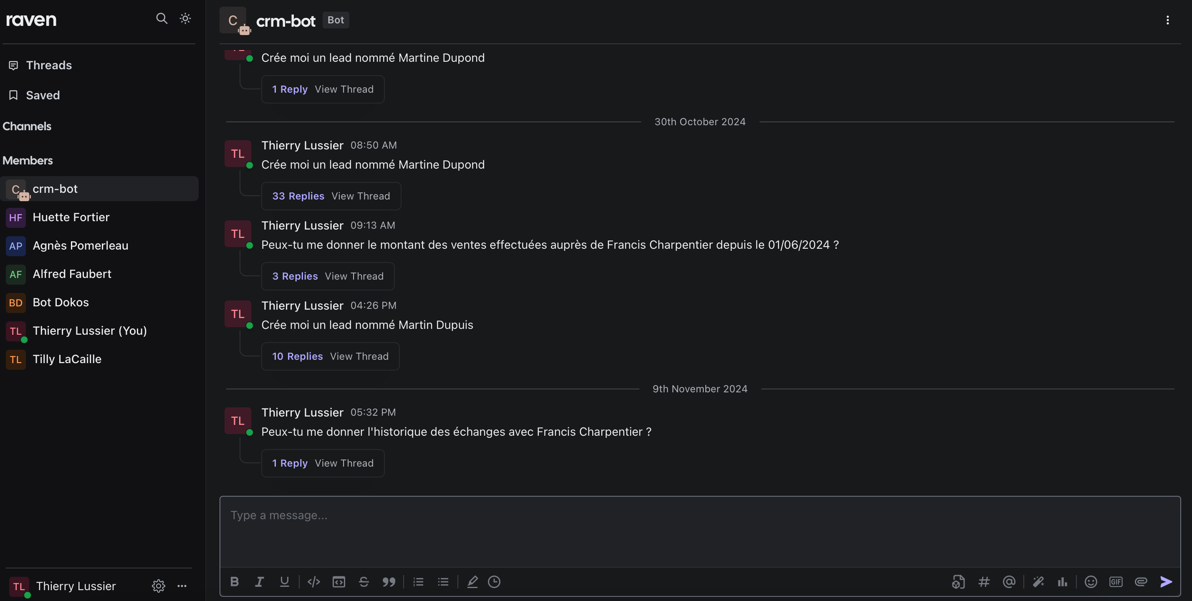The image size is (1192, 601).
Task: Click the 04:26 PM timestamp
Action: click(x=373, y=306)
